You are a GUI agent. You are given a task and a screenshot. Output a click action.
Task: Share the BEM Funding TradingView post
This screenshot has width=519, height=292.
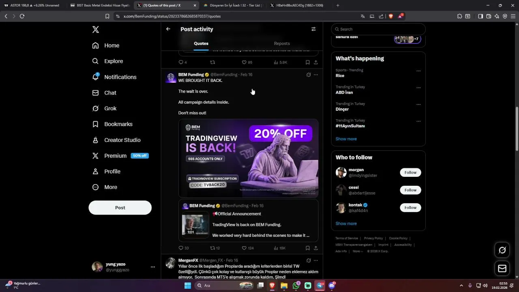(x=316, y=248)
